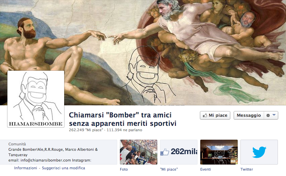This screenshot has width=286, height=176.
Task: Click the page title Chiamarsi "Bomber" tra amici
Action: tap(120, 115)
